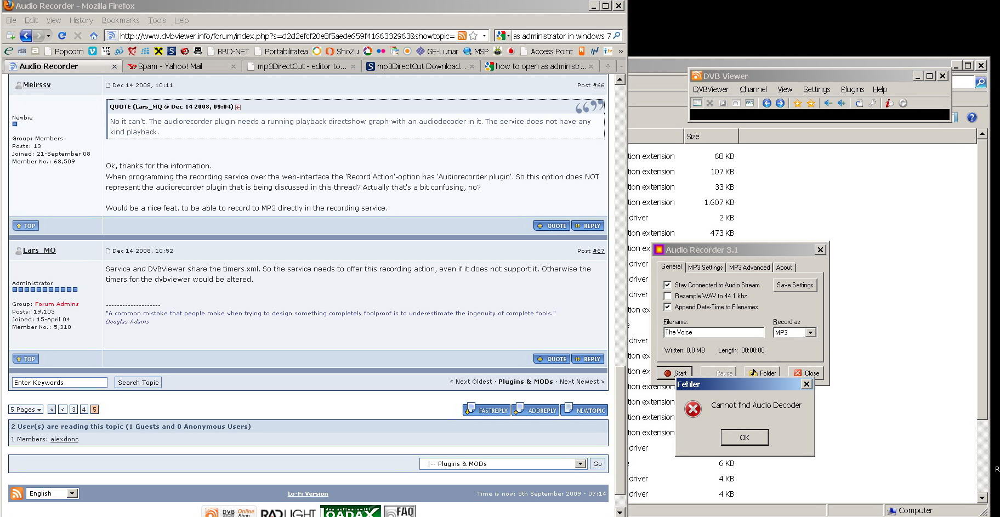This screenshot has height=517, width=1000.
Task: Toggle DVB Viewer fullscreen arrows icon
Action: click(x=709, y=103)
